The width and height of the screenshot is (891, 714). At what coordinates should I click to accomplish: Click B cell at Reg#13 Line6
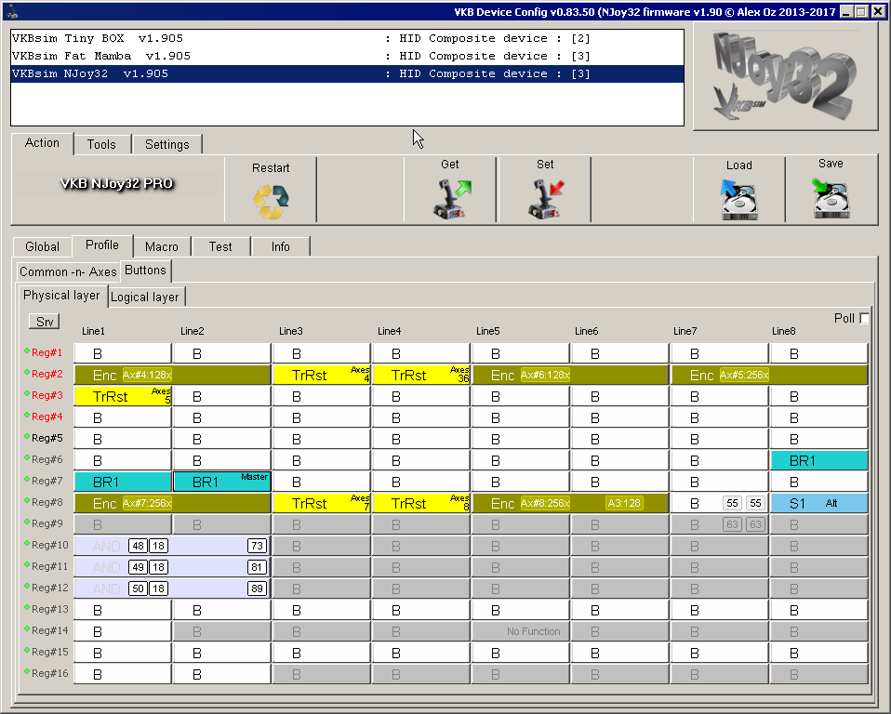(620, 610)
